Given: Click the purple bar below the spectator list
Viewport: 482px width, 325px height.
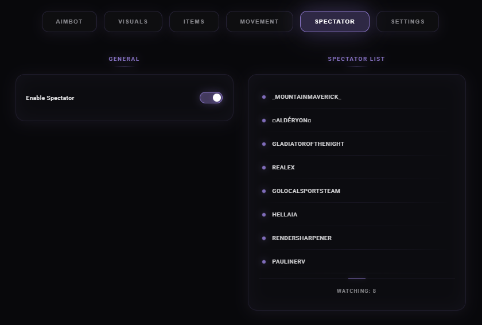Looking at the screenshot, I should tap(356, 278).
